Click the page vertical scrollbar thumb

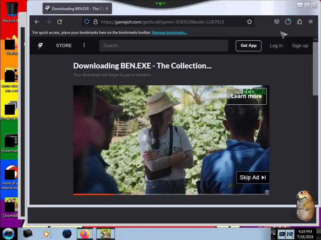coord(315,68)
